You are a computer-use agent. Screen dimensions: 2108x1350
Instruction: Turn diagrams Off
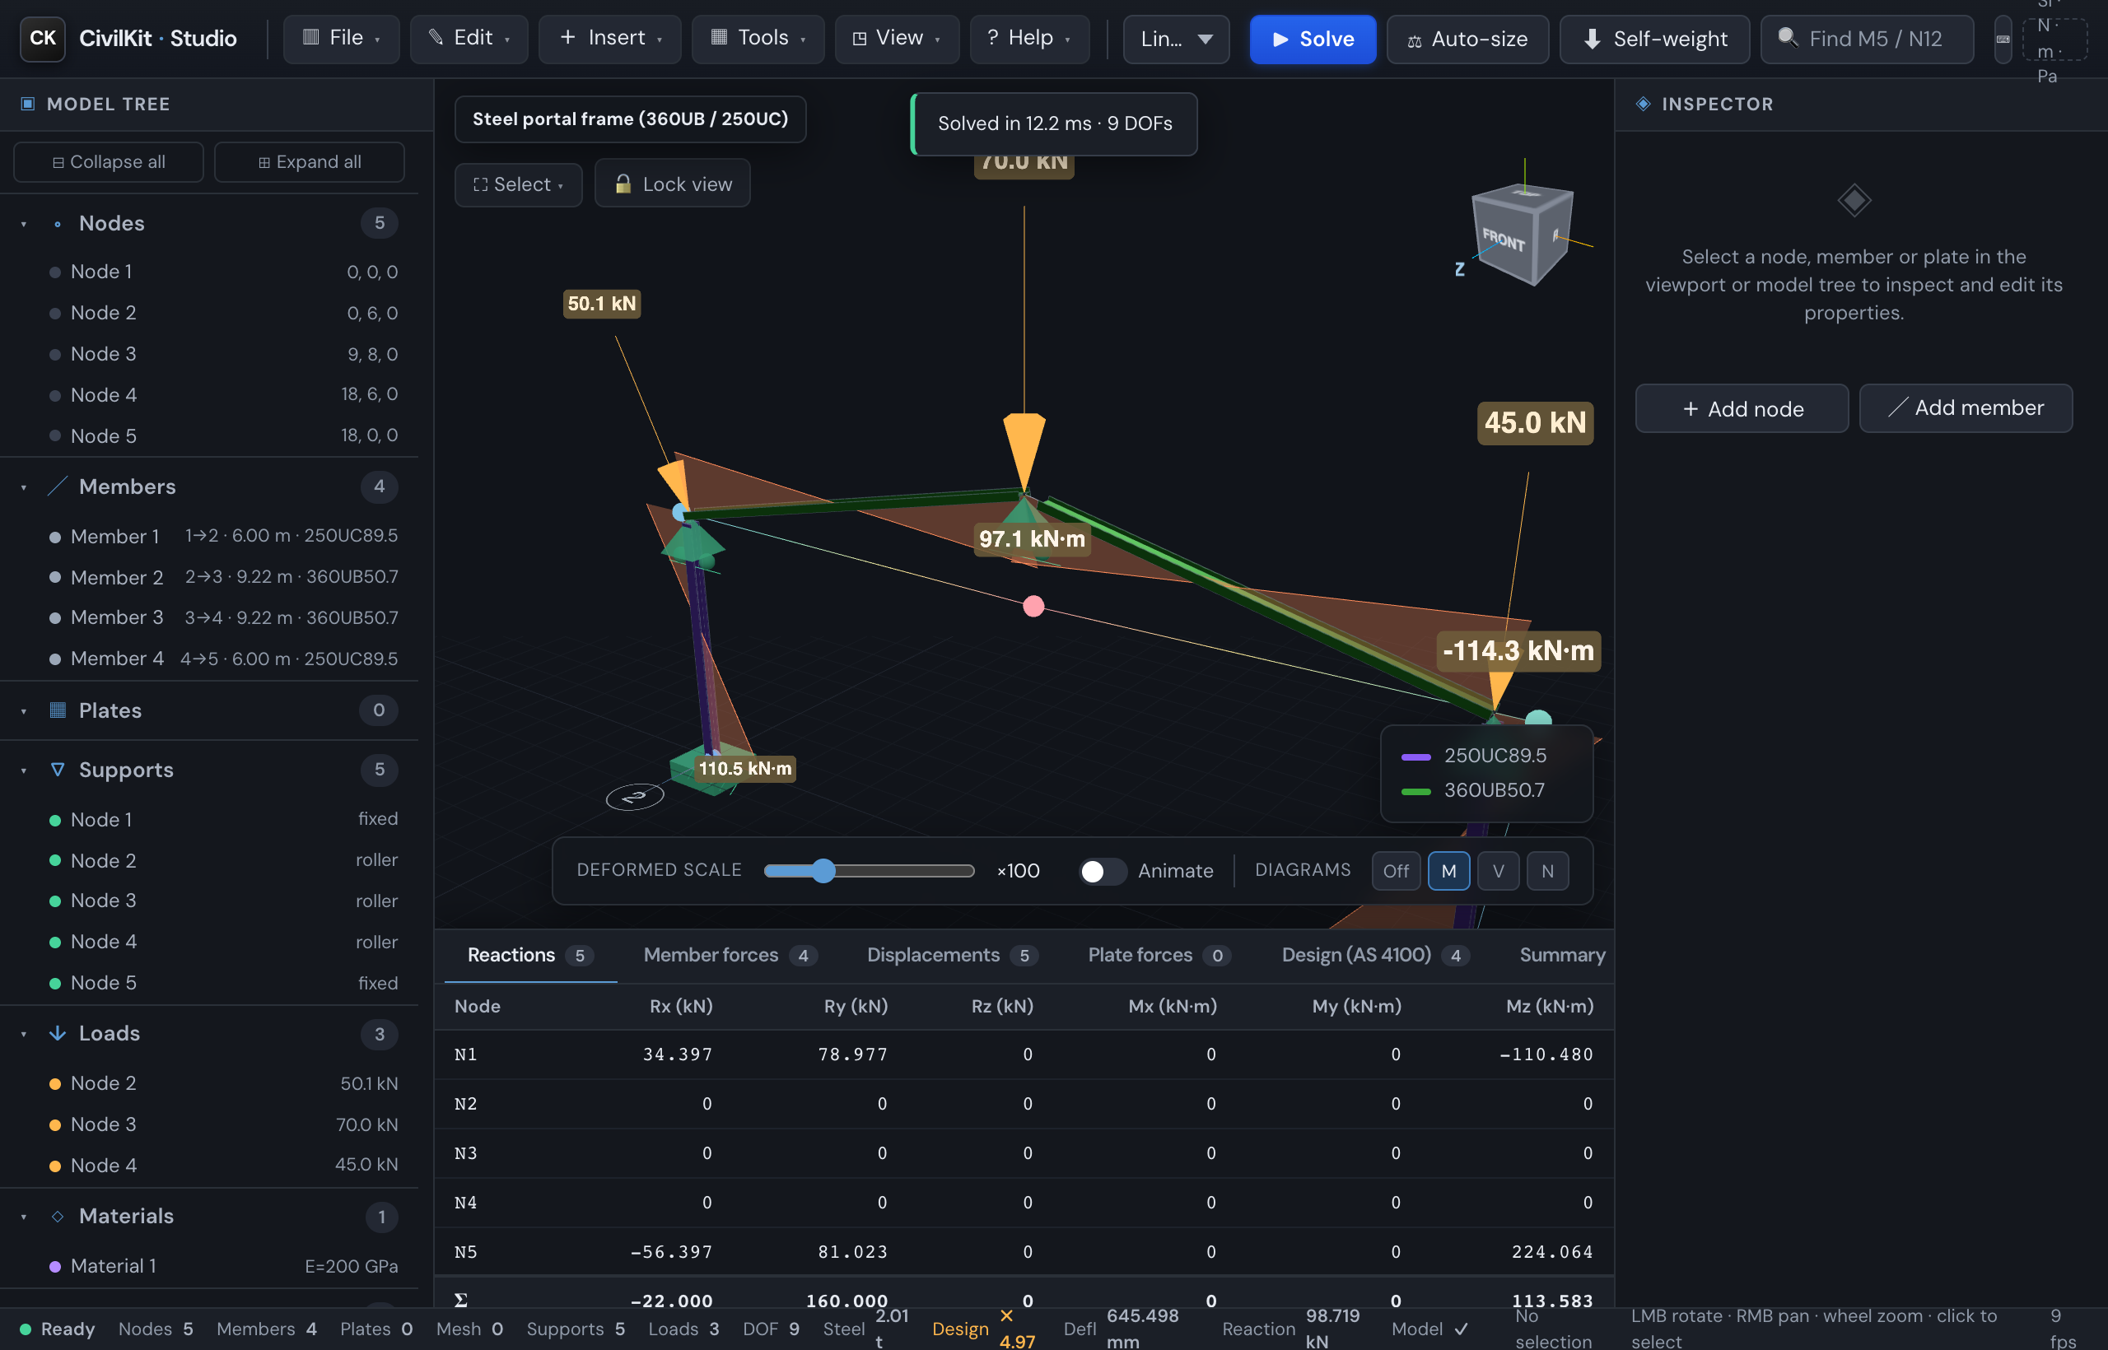1395,870
